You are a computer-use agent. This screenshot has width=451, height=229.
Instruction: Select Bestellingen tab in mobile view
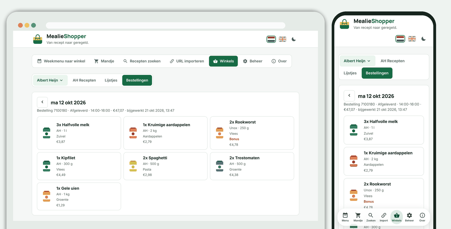(x=377, y=73)
